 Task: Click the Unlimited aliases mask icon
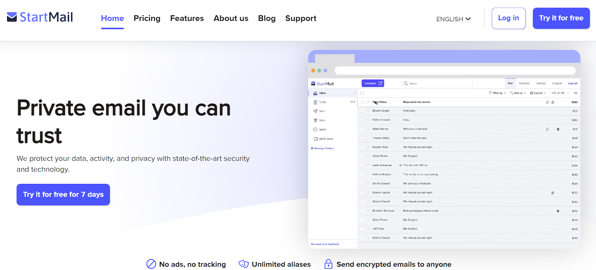[x=244, y=264]
